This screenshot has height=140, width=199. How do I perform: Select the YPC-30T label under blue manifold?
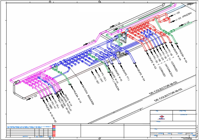tap(96, 79)
